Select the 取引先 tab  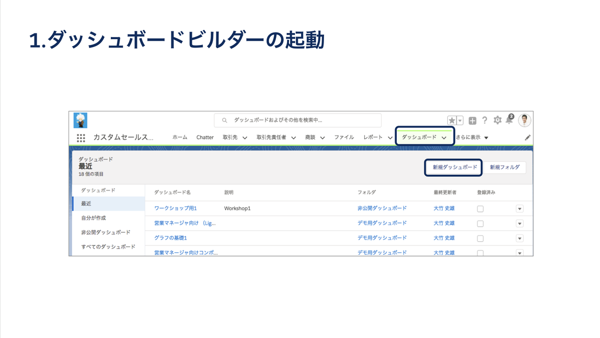230,137
